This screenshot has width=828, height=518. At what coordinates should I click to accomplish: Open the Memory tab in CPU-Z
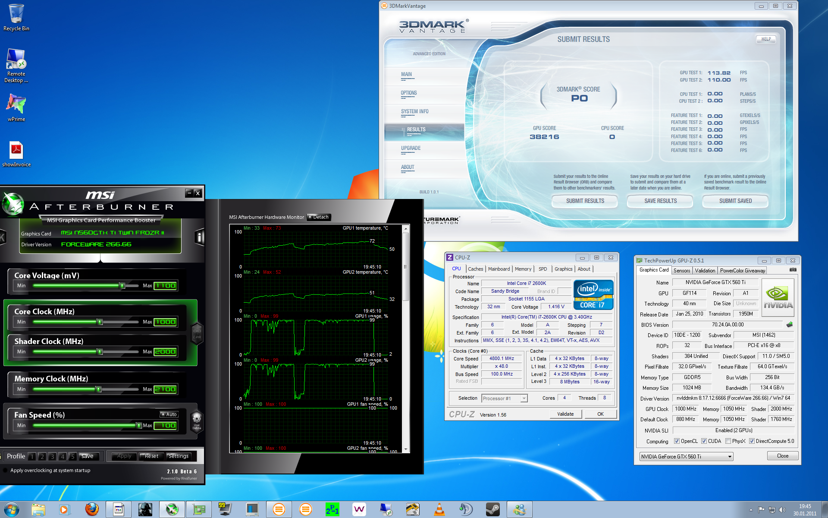(x=523, y=269)
